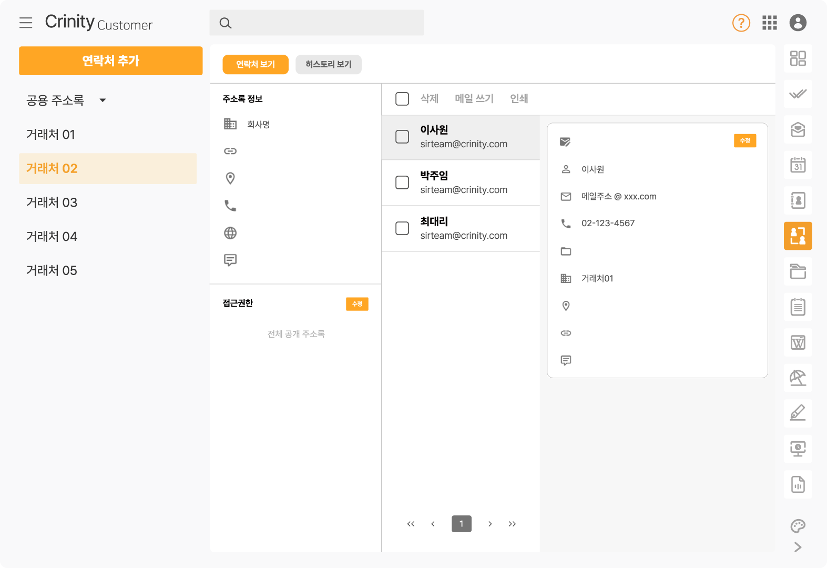
Task: Expand the right sidebar chevron arrow
Action: (x=798, y=547)
